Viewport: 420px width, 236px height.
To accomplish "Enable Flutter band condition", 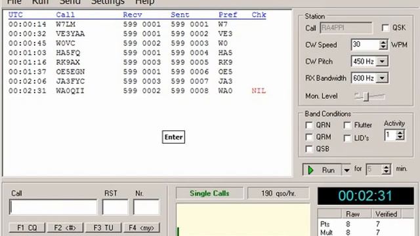I will (x=347, y=125).
